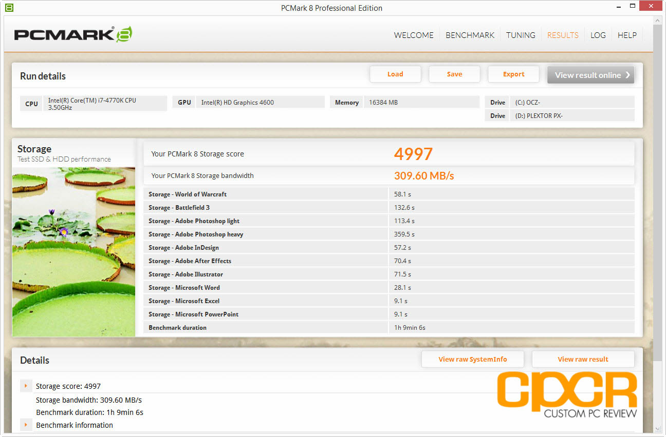Go to the HELP tab
Image resolution: width=666 pixels, height=437 pixels.
(x=627, y=35)
